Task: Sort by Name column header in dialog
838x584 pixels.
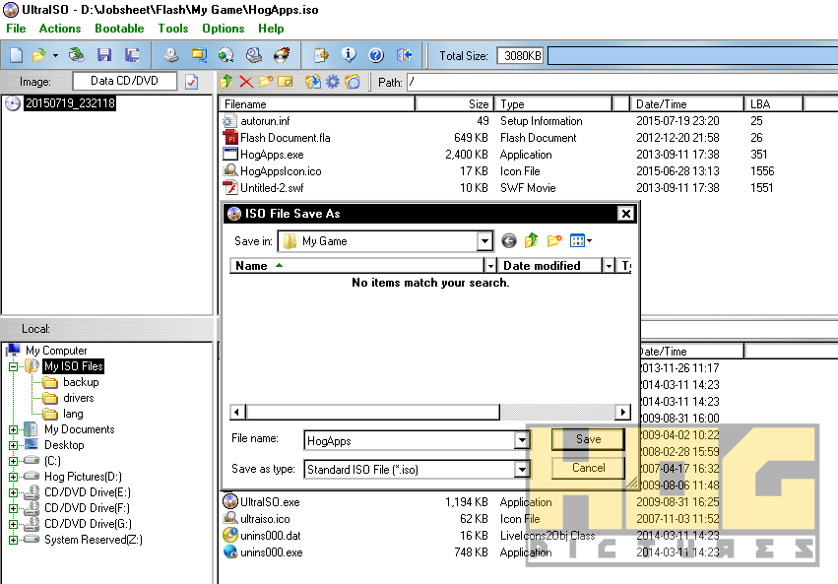Action: [x=357, y=266]
